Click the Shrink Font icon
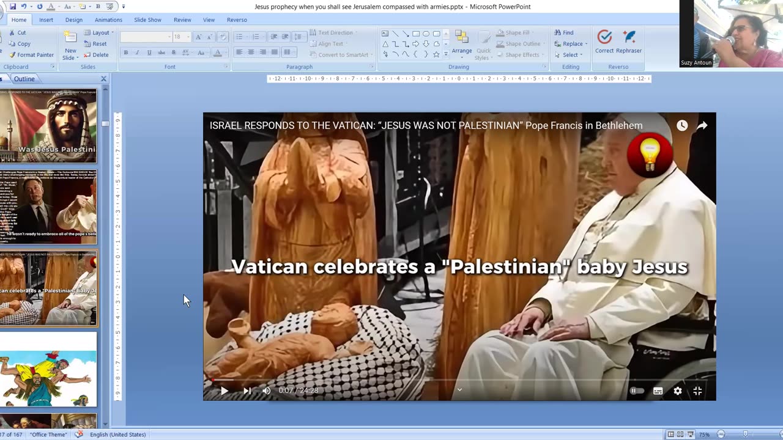 point(209,37)
